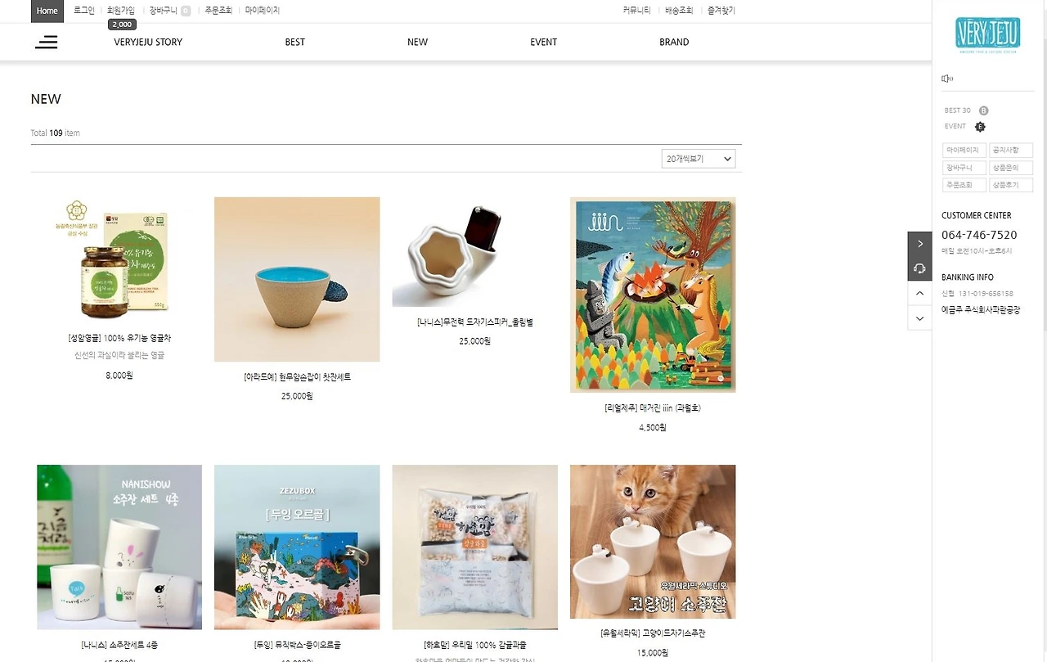Click the BEST 30 badge icon

[983, 110]
